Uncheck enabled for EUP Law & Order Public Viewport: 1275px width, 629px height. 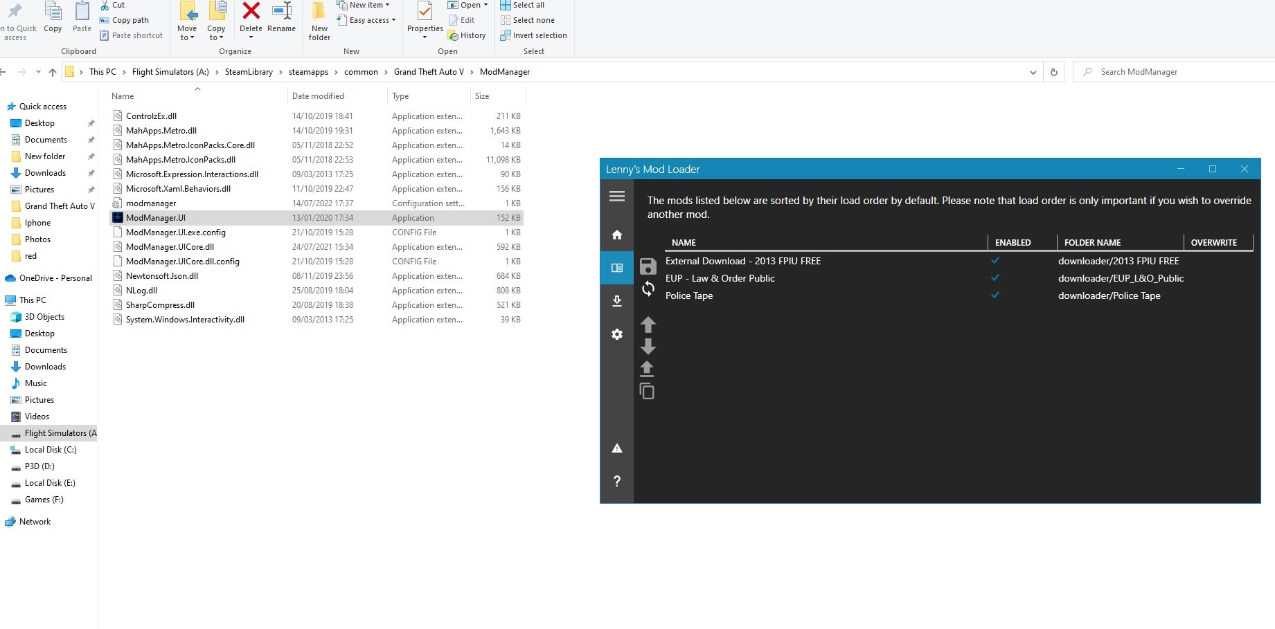(995, 278)
